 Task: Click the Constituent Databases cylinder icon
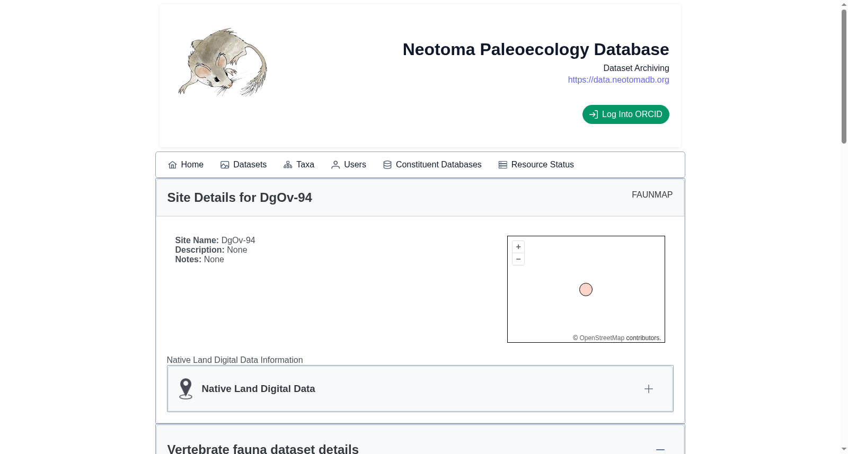(387, 165)
